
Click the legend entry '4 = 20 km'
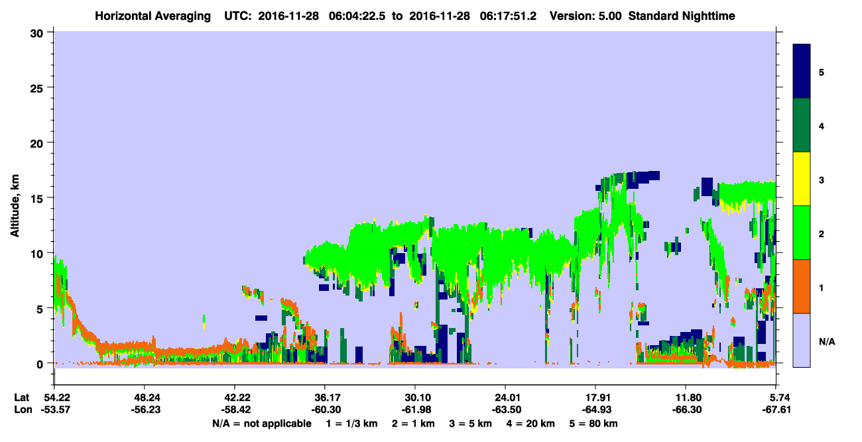(532, 423)
